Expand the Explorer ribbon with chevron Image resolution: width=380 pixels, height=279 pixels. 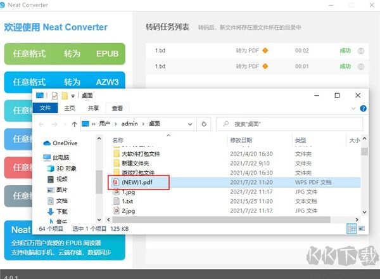353,108
